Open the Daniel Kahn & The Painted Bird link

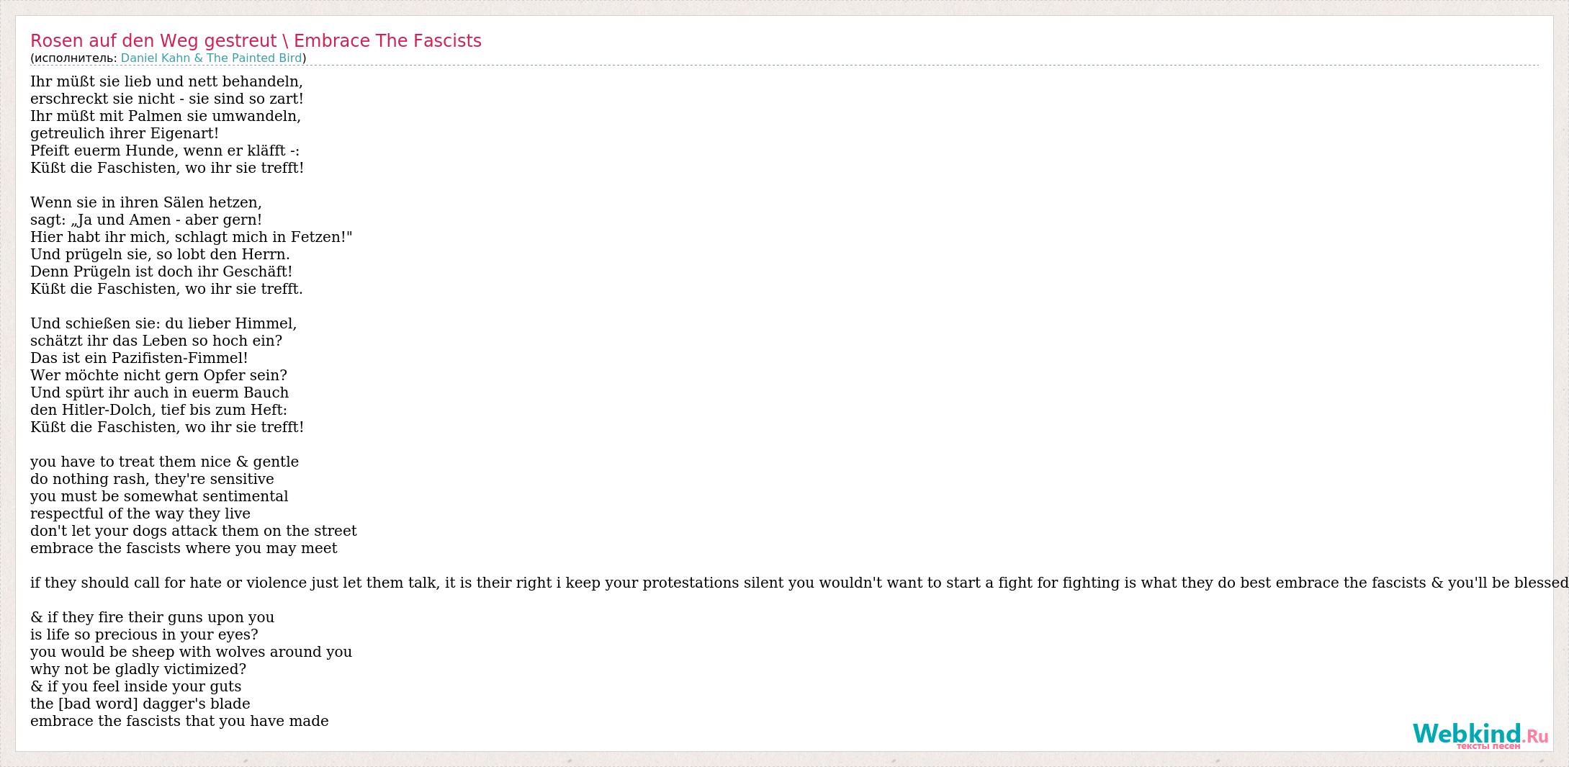point(211,58)
